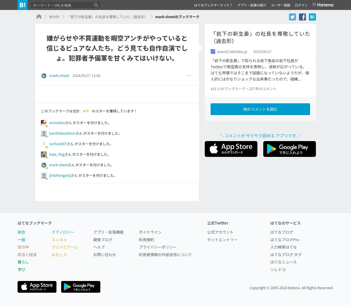This screenshot has height=305, width=351.
Task: Open footer link ガイドライン
Action: [x=150, y=232]
